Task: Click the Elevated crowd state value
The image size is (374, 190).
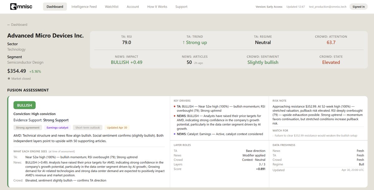Action: (331, 62)
